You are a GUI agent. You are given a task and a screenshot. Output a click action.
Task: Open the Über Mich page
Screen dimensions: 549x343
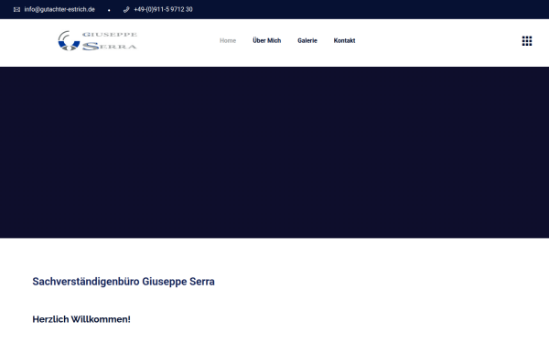tap(267, 40)
